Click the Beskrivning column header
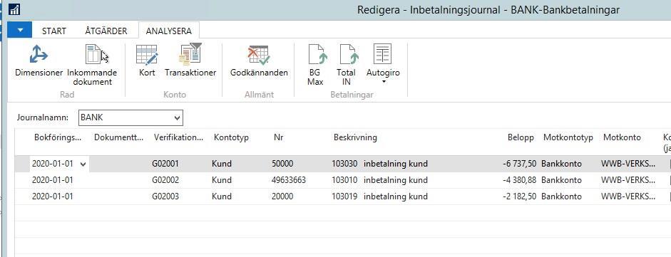Screen dimensions: 671x257 tap(355, 137)
